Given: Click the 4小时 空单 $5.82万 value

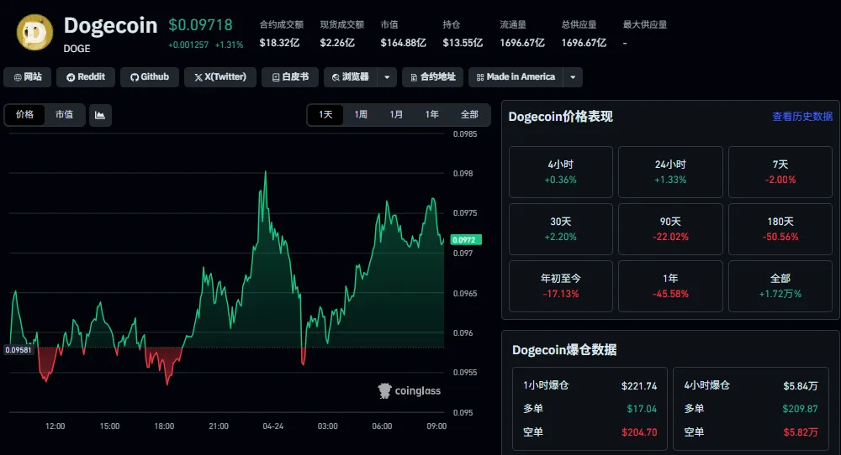Looking at the screenshot, I should 801,432.
